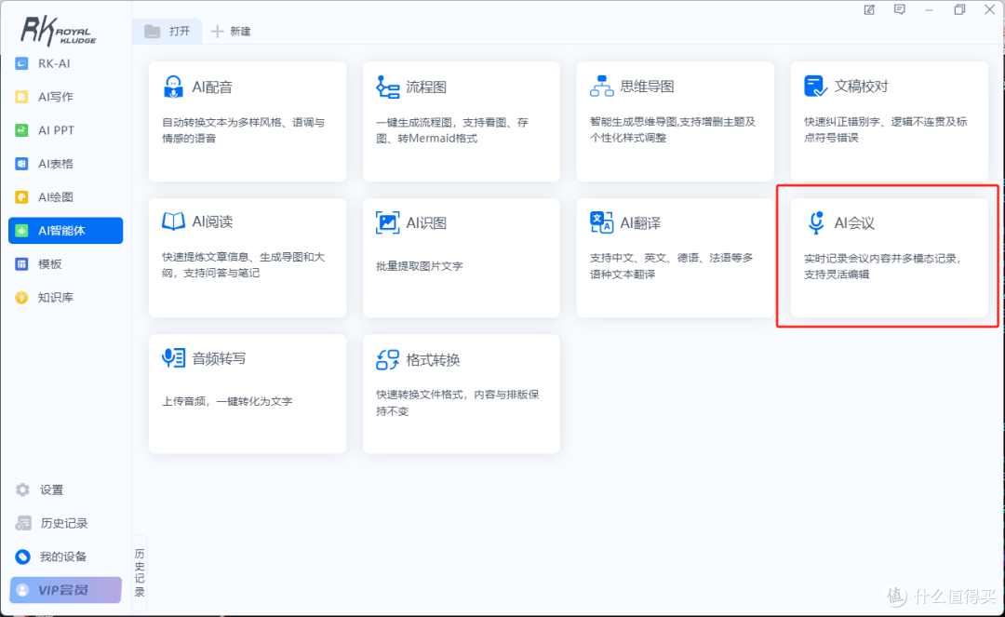Click the 历史记录 label in lower sidebar
1005x617 pixels.
click(63, 523)
